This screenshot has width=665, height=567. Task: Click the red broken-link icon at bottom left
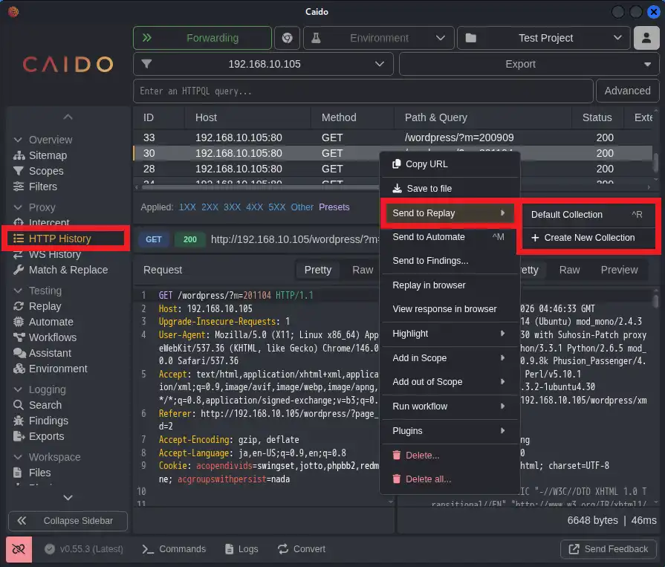pos(19,549)
